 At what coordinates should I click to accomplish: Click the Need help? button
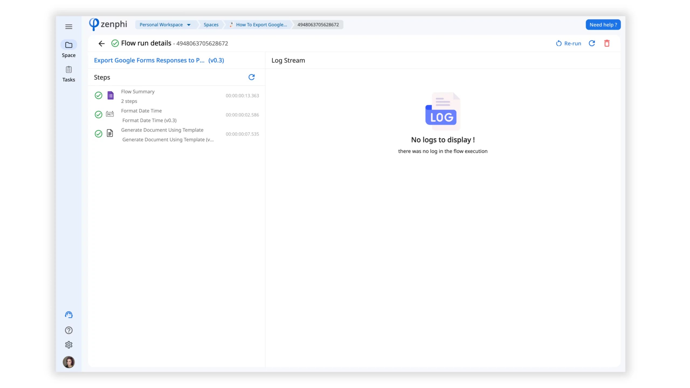pyautogui.click(x=603, y=25)
